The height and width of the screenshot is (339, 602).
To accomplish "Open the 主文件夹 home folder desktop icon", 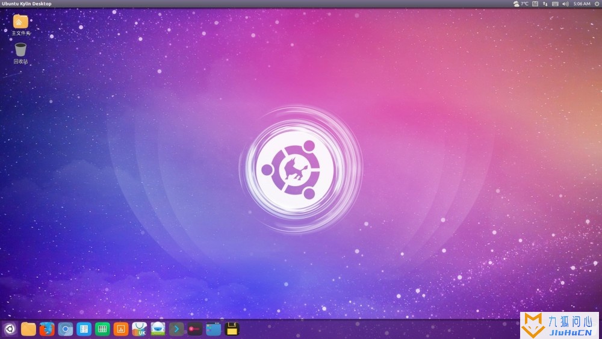I will click(20, 25).
